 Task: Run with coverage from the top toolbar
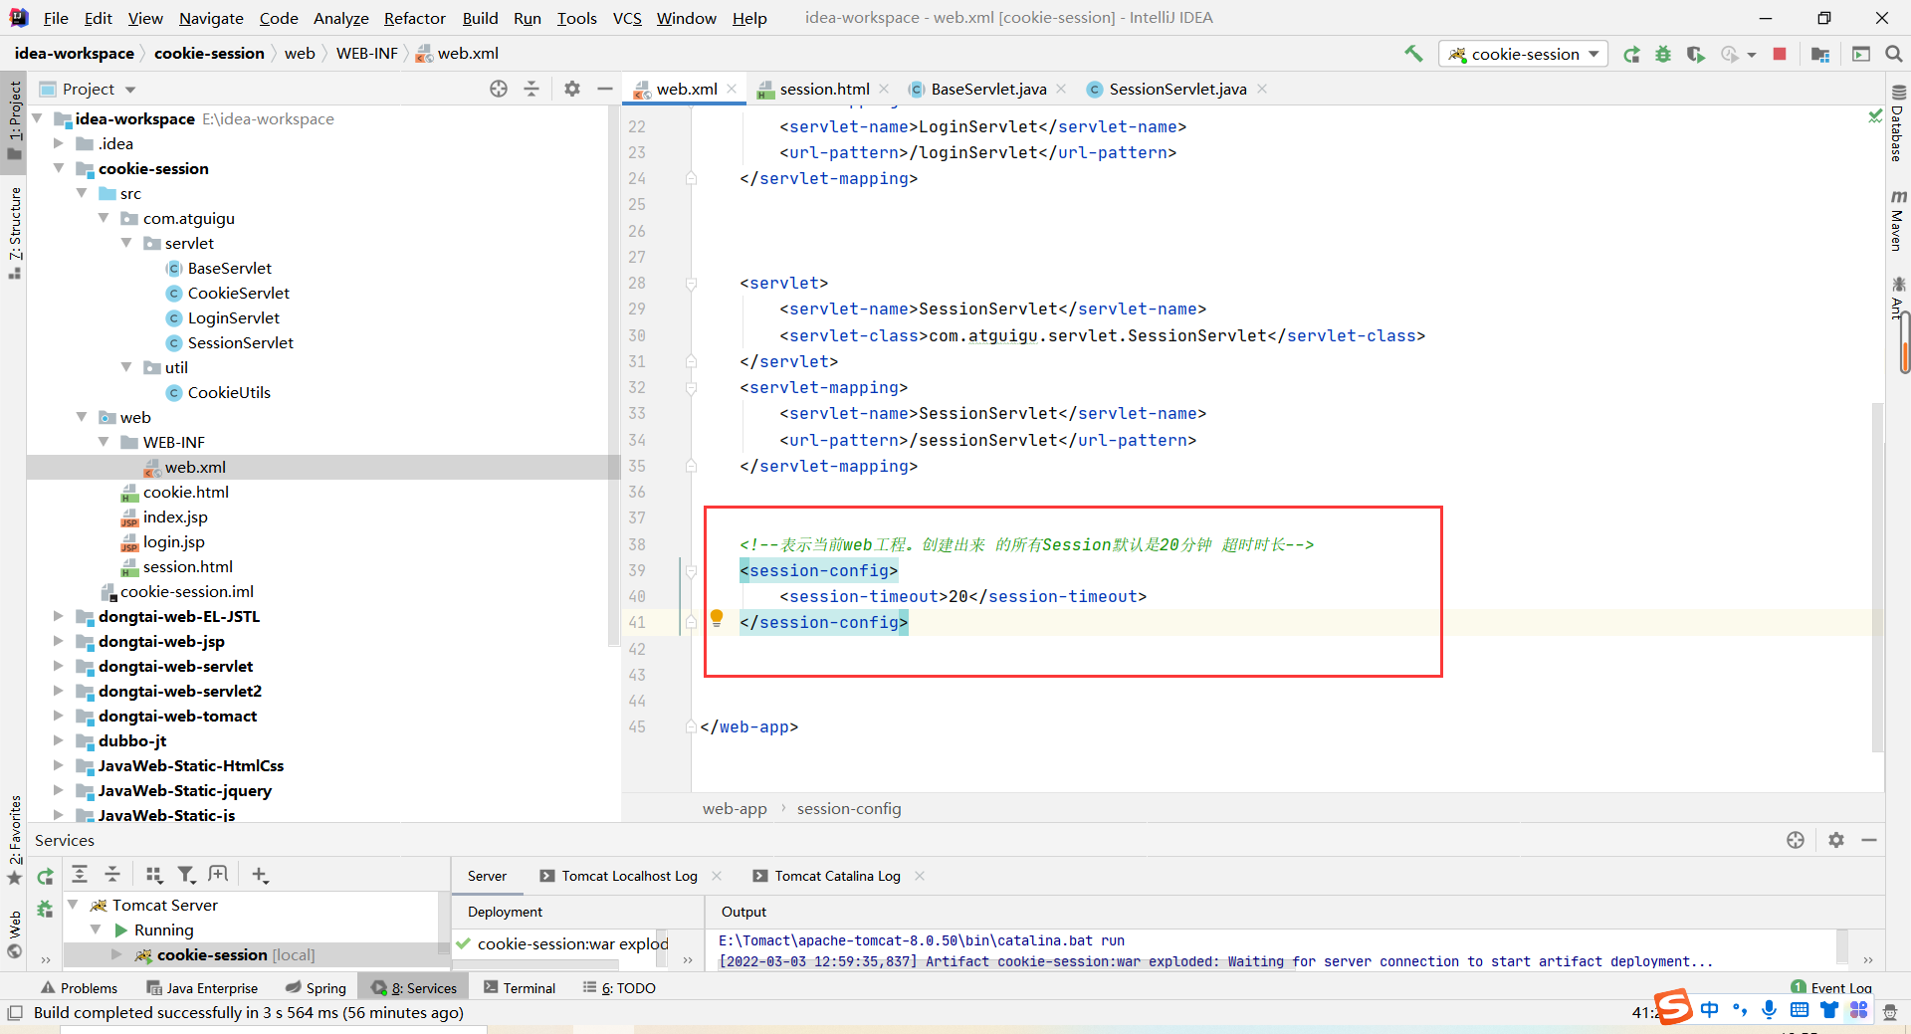coord(1696,55)
